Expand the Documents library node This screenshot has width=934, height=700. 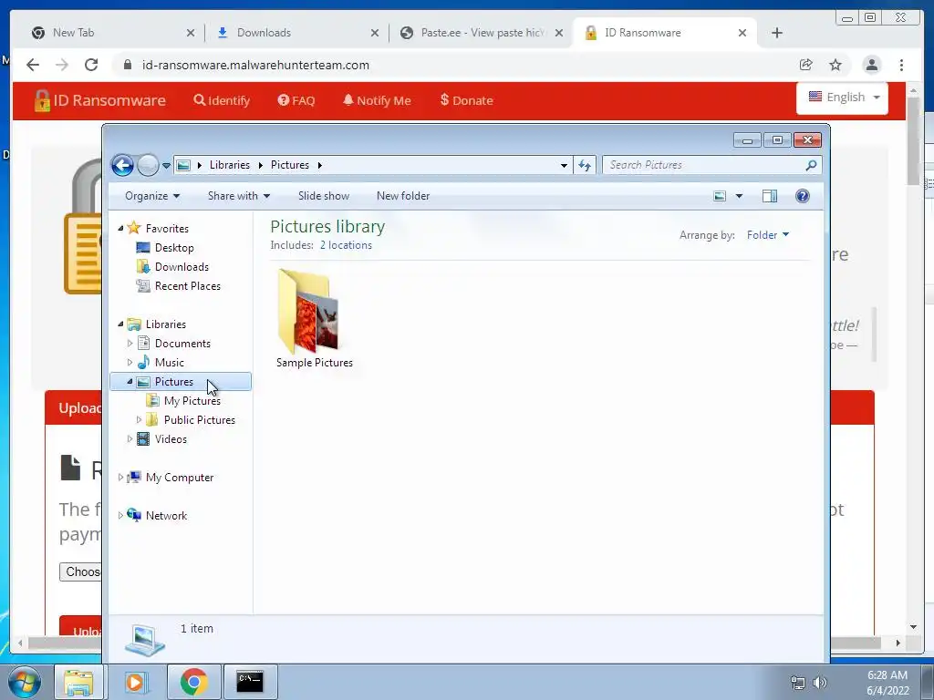[x=130, y=343]
